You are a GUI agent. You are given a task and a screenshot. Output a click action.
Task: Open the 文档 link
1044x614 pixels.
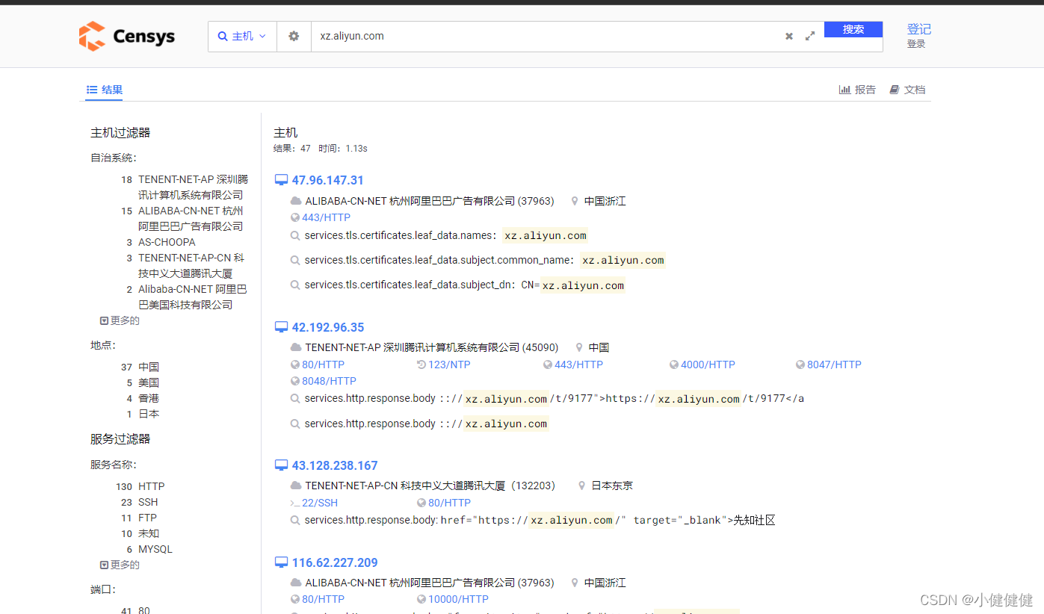click(907, 90)
